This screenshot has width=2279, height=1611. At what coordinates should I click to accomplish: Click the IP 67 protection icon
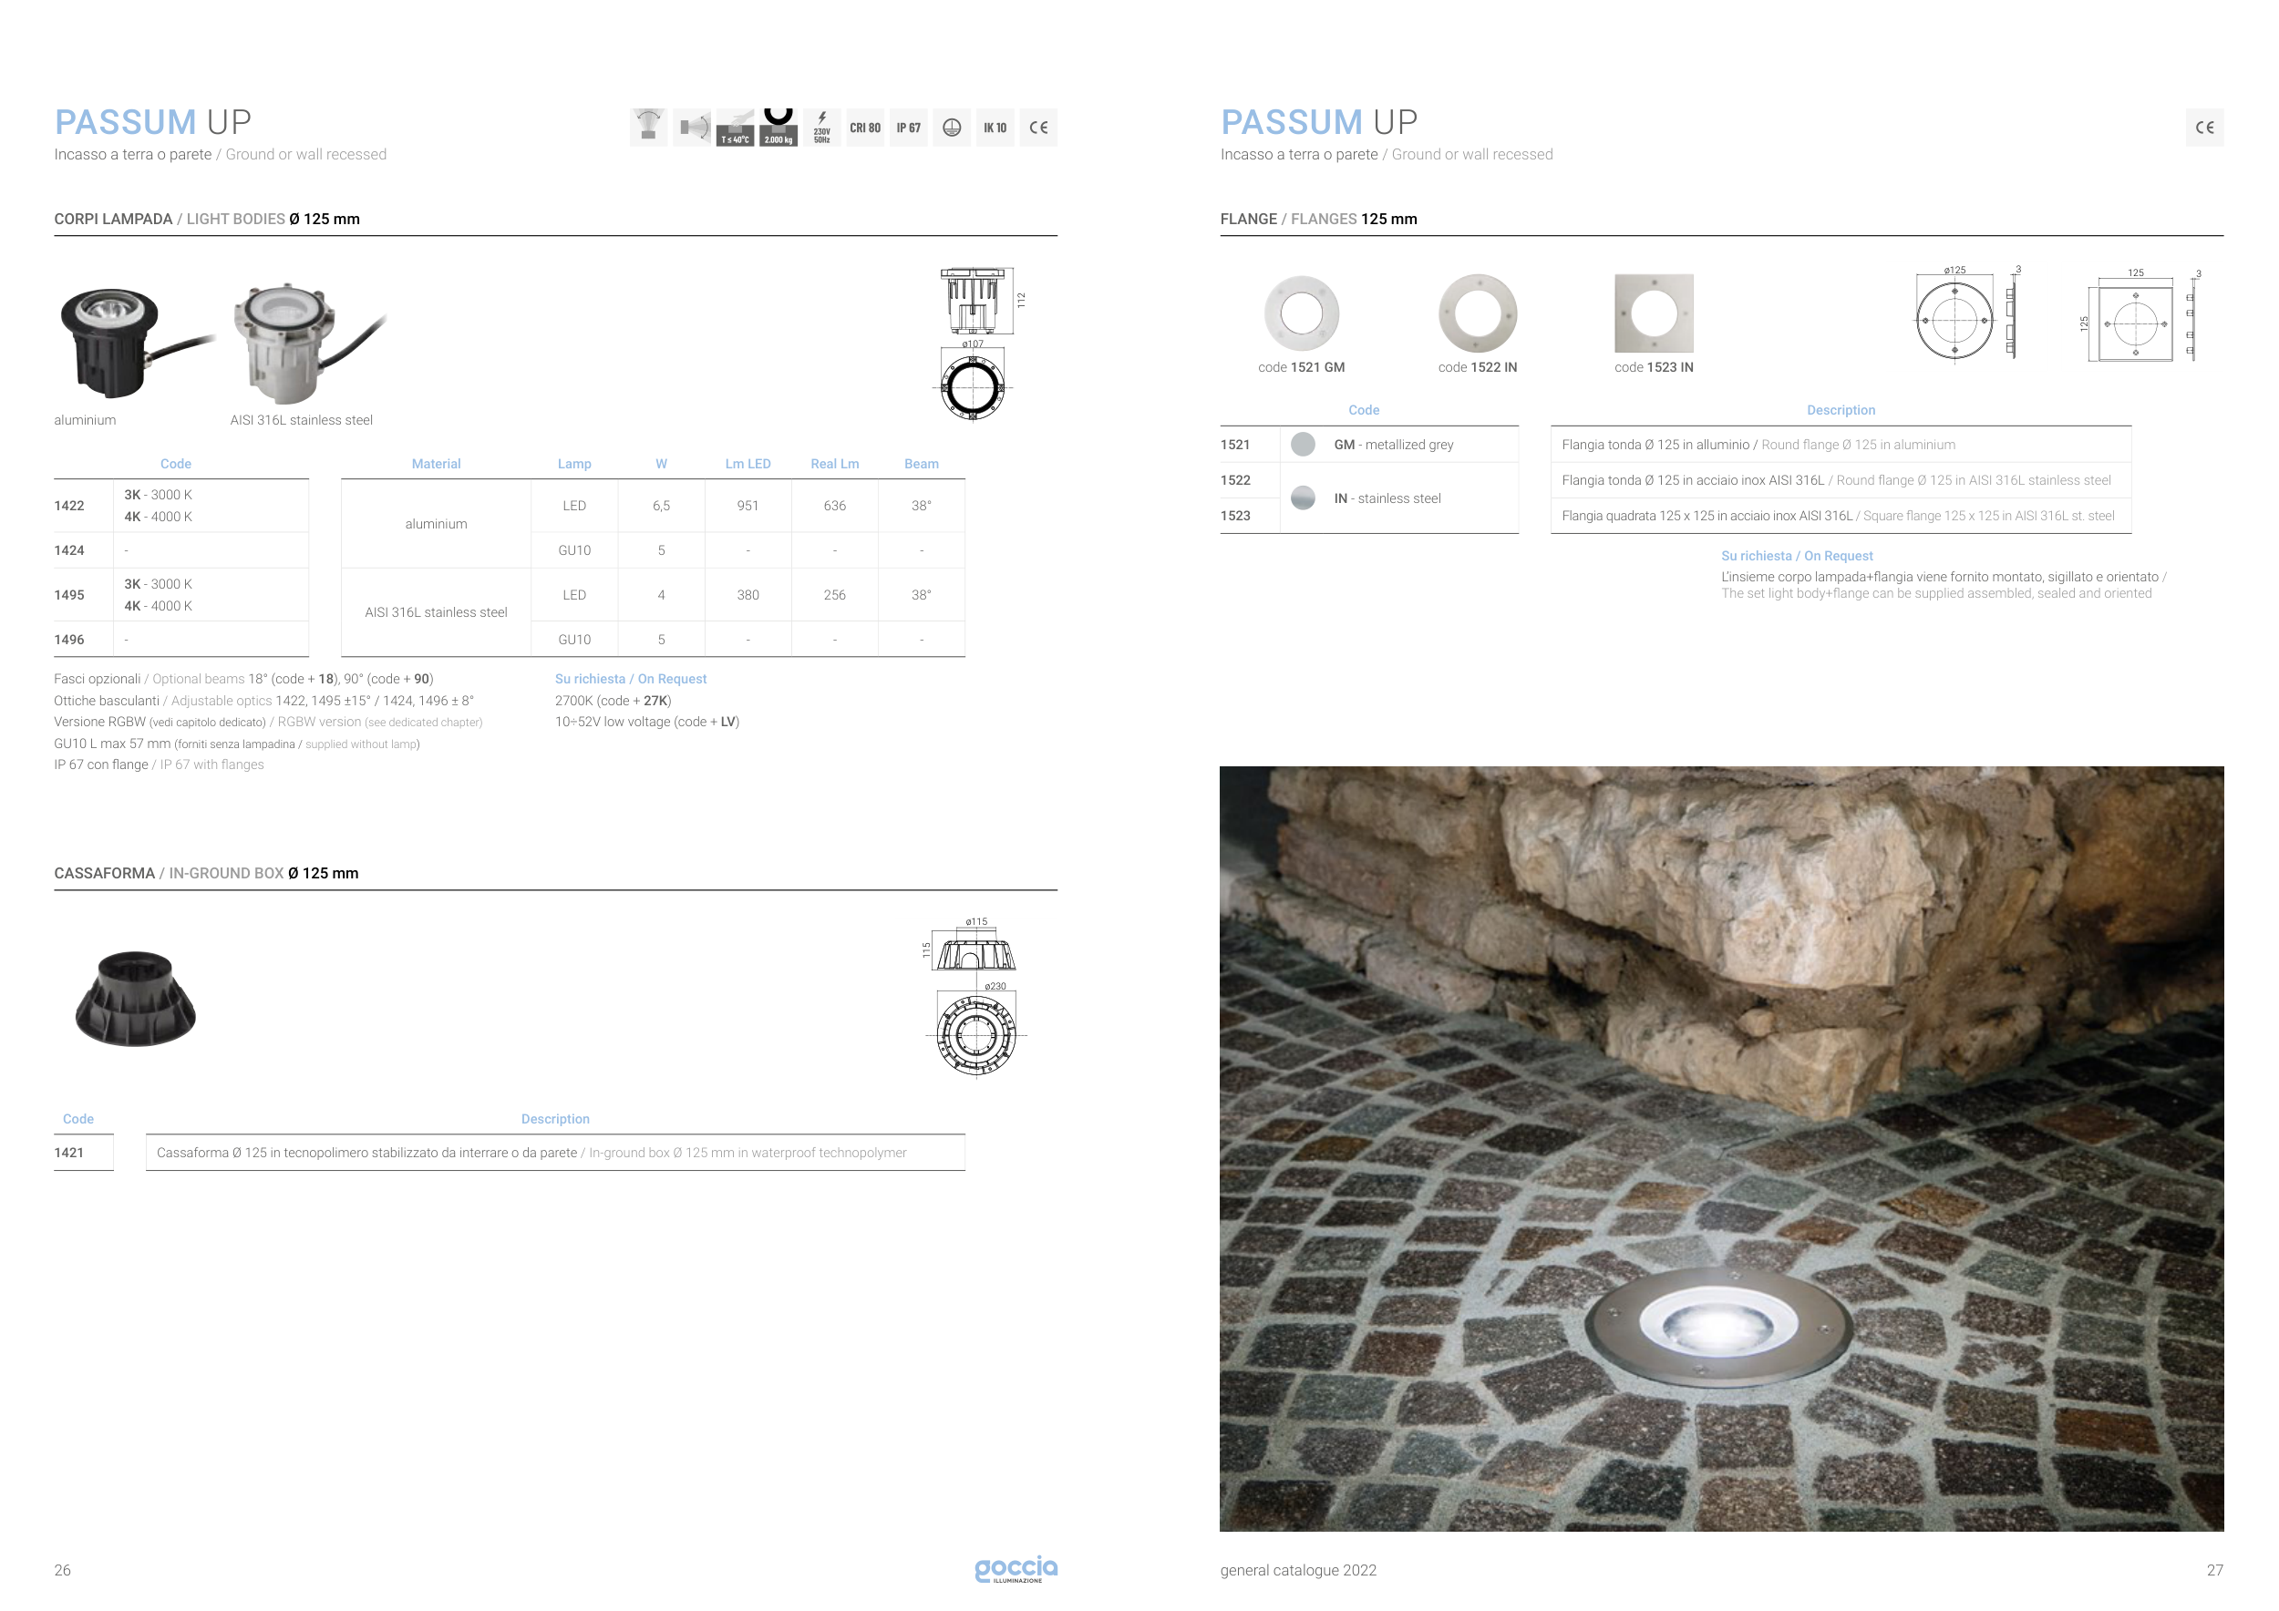pyautogui.click(x=908, y=128)
